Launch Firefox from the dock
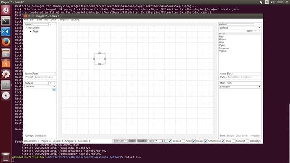The width and height of the screenshot is (290, 163). click(6, 42)
